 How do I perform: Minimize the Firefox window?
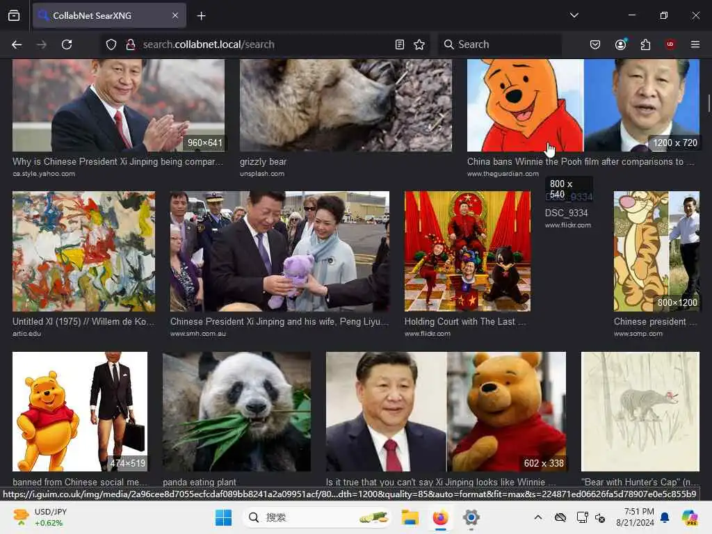(x=631, y=15)
